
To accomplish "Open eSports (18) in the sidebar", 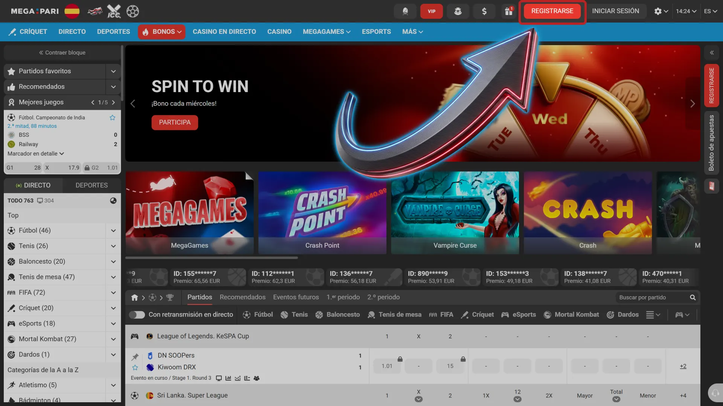I will coord(55,324).
